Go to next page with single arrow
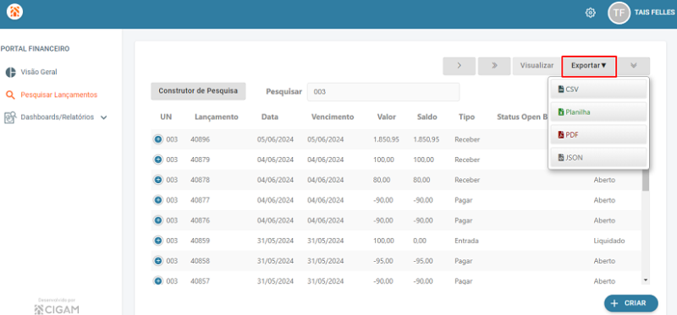The image size is (677, 315). tap(460, 66)
